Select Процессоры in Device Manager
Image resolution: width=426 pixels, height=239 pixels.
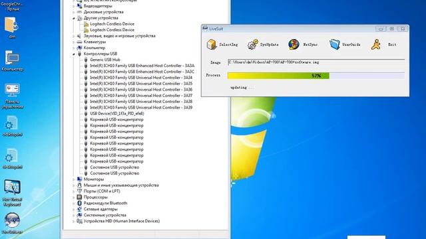point(96,197)
